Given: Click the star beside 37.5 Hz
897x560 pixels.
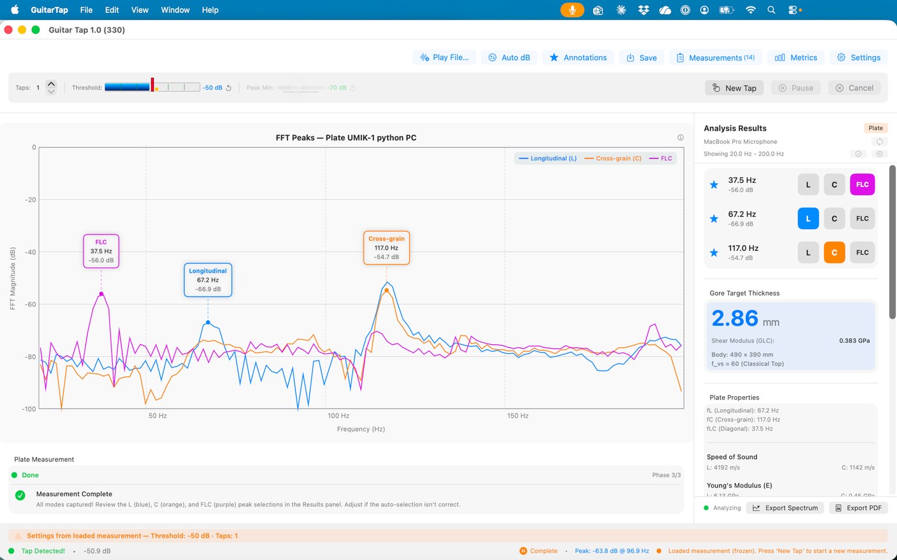Looking at the screenshot, I should tap(714, 185).
